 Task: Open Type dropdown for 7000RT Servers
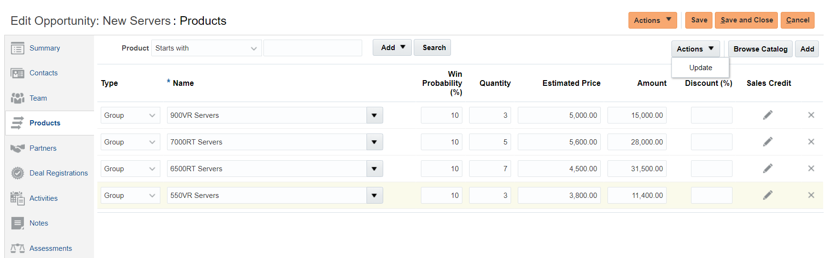coord(130,142)
